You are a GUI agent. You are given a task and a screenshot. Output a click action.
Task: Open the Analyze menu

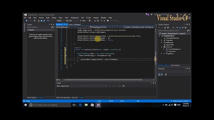96,18
